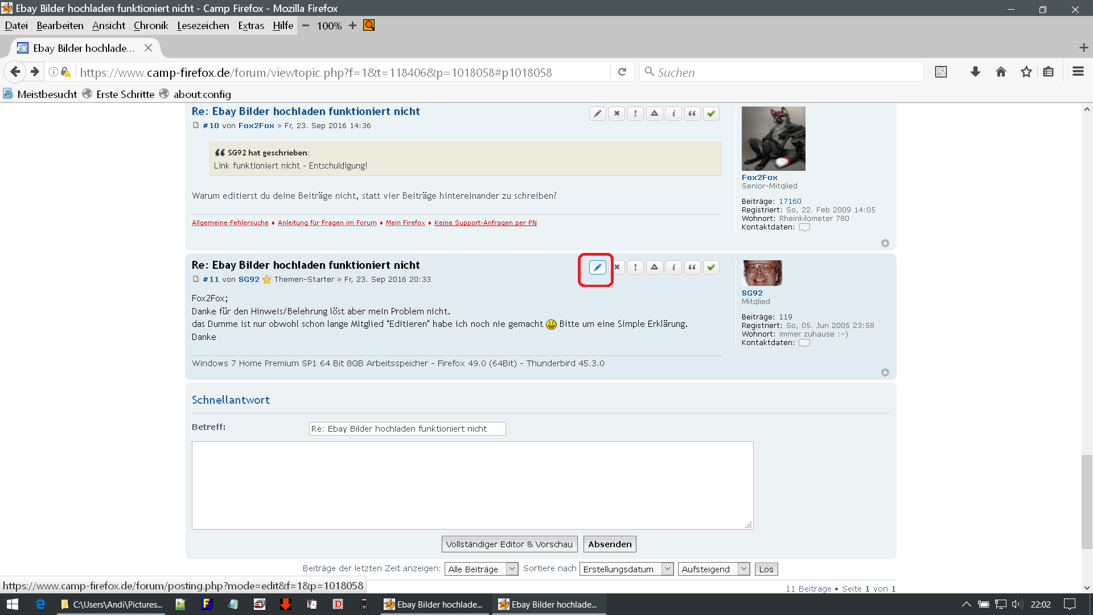
Task: Open the Bearbeiten menu
Action: click(x=60, y=26)
